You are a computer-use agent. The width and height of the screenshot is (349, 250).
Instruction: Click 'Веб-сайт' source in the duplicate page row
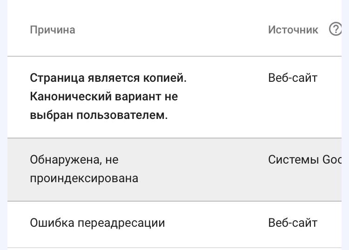tap(293, 78)
